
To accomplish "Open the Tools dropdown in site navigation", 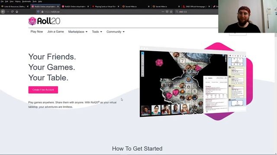I will pyautogui.click(x=97, y=31).
